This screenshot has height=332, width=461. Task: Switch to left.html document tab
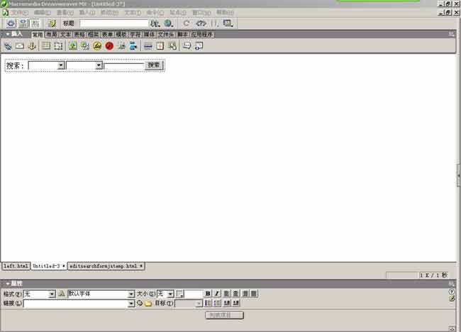(x=16, y=266)
